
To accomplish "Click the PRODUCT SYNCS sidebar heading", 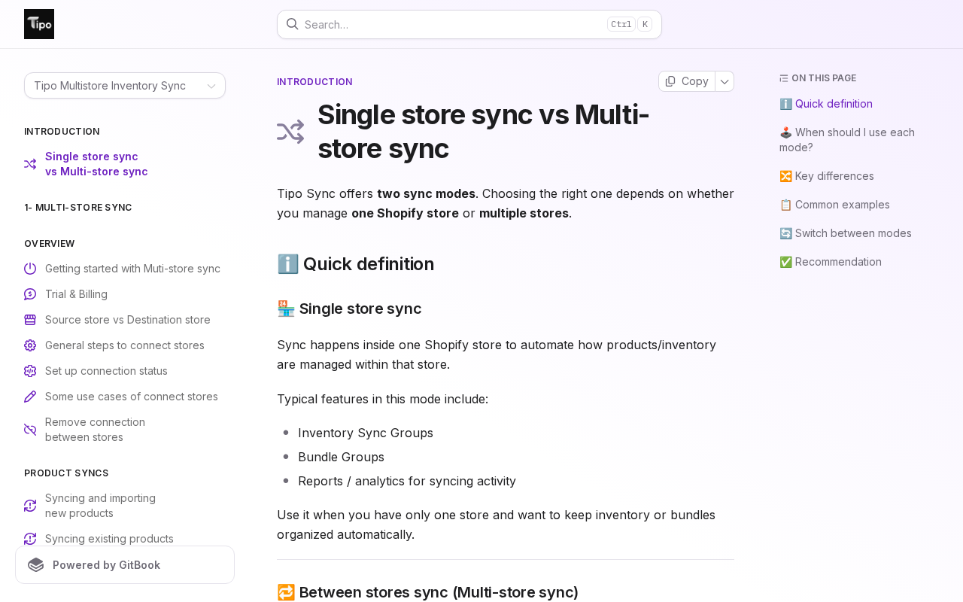I will click(x=66, y=473).
